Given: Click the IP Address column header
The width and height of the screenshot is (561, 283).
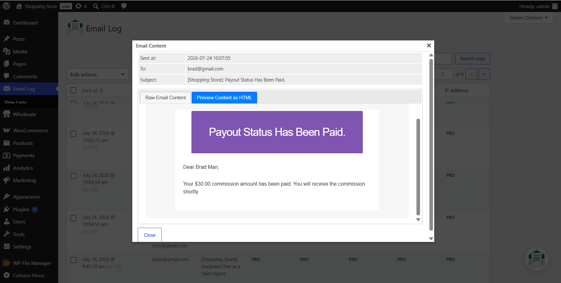Looking at the screenshot, I should pos(456,90).
